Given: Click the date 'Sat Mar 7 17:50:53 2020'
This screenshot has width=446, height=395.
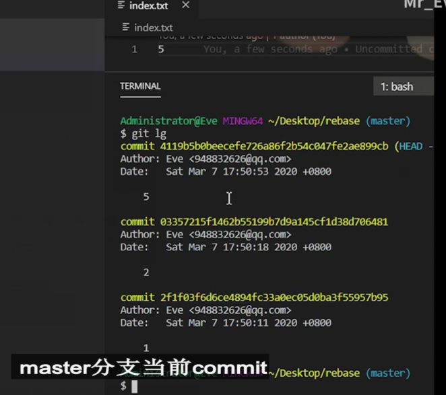Looking at the screenshot, I should [232, 172].
